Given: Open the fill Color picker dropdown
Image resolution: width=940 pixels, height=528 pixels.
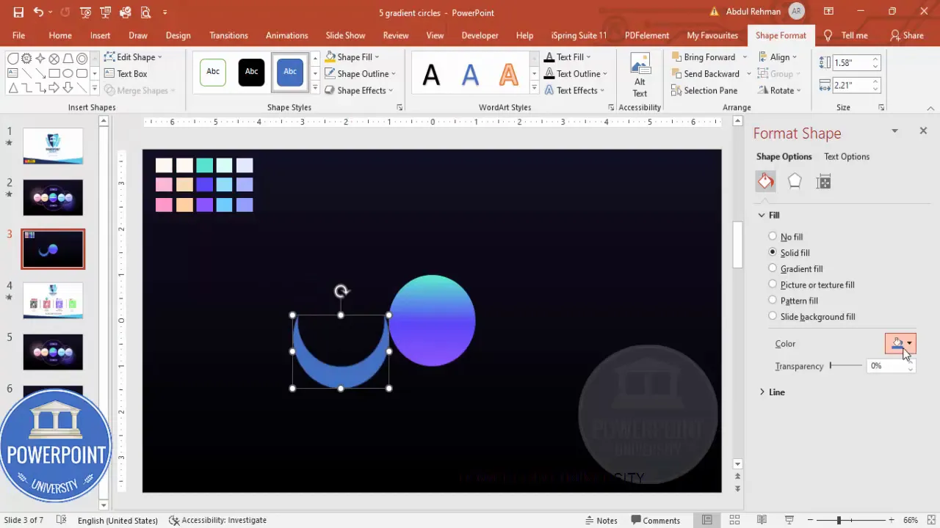Looking at the screenshot, I should click(900, 343).
